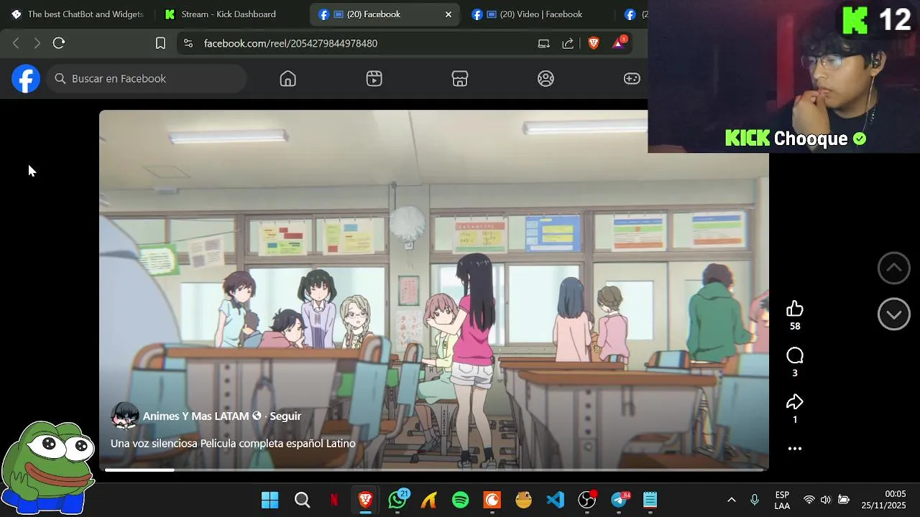Open Crunchyroll from the taskbar
The height and width of the screenshot is (517, 920).
point(492,500)
